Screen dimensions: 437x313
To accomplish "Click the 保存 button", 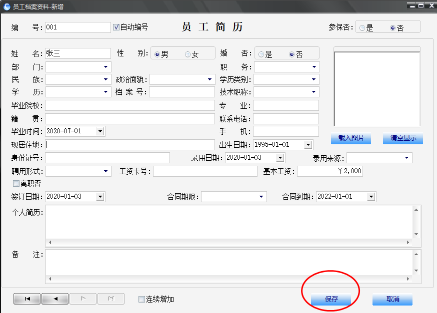I will (x=331, y=299).
